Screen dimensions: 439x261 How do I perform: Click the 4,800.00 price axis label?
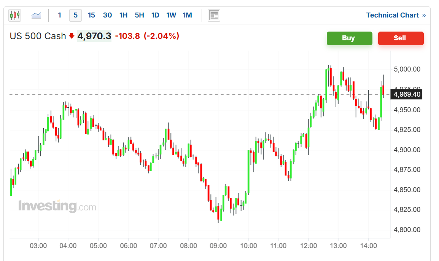coord(407,230)
